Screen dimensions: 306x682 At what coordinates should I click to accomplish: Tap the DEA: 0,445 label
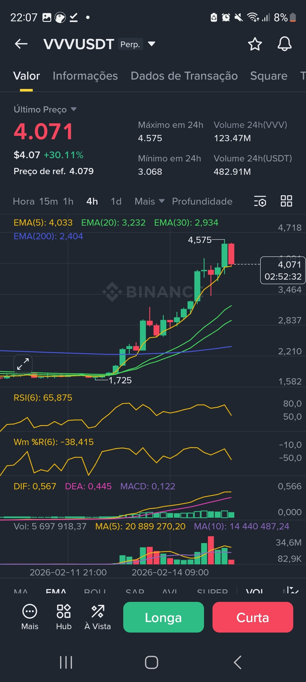click(88, 486)
